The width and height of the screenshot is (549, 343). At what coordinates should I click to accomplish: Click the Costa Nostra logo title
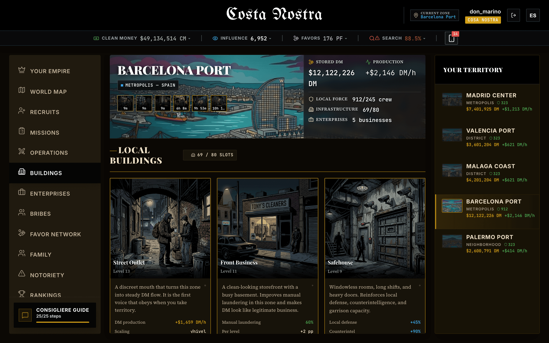[x=274, y=14]
